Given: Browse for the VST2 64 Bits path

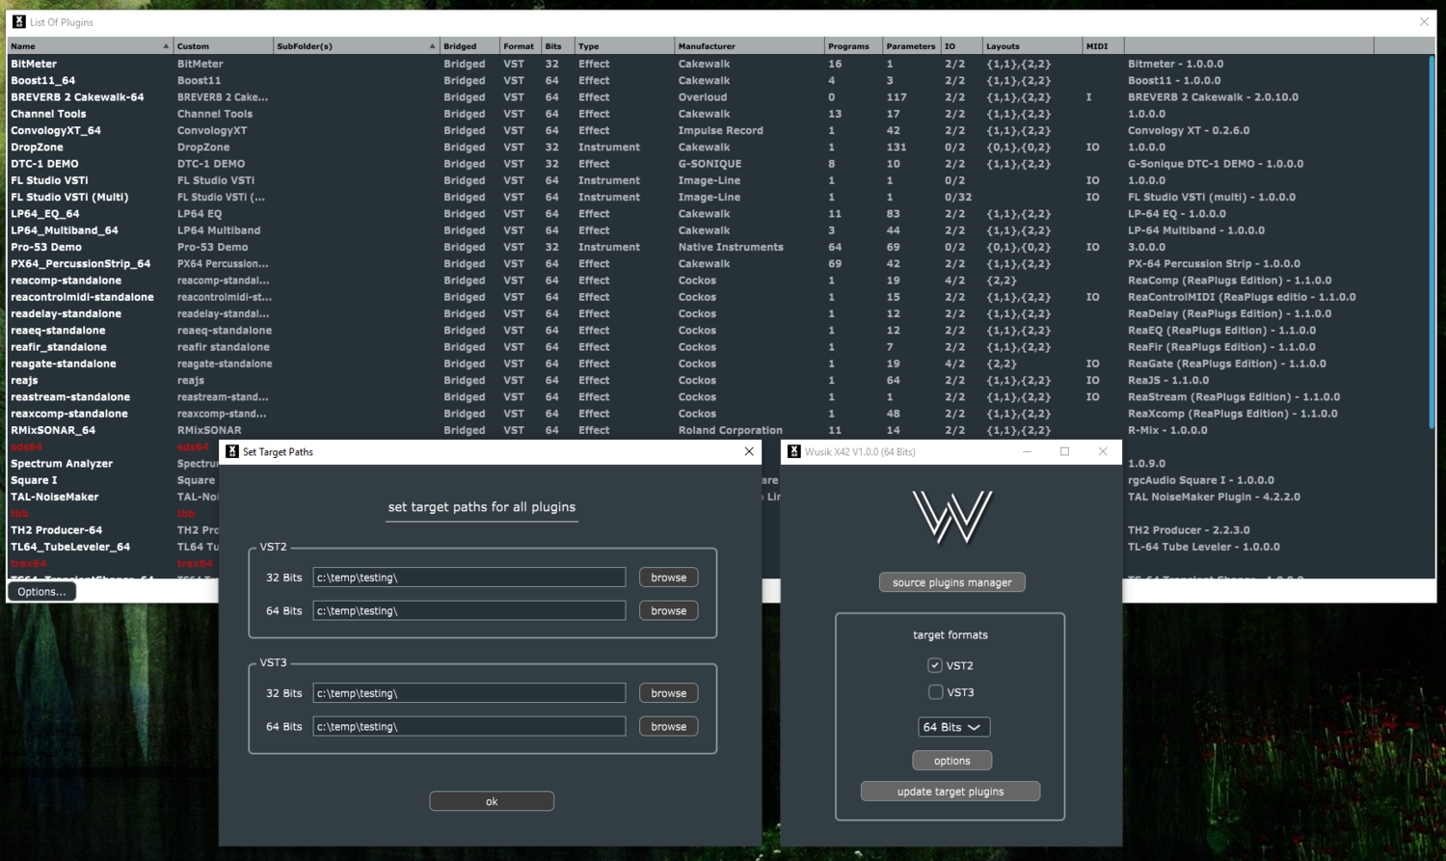Looking at the screenshot, I should tap(668, 610).
